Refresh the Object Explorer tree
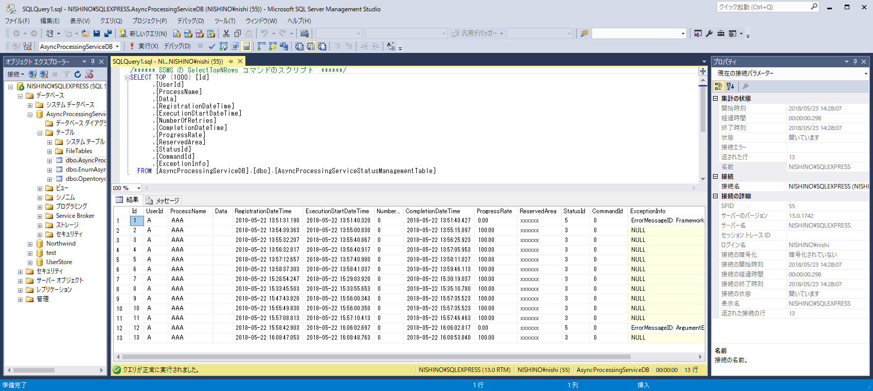This screenshot has height=391, width=873. click(x=78, y=75)
